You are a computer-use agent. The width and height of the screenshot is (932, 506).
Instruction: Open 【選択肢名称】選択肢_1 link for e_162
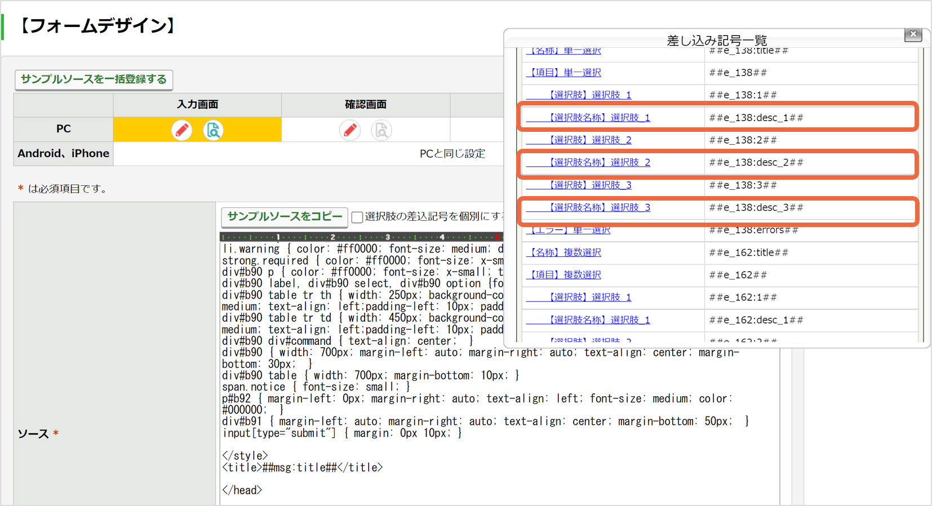[x=588, y=319]
